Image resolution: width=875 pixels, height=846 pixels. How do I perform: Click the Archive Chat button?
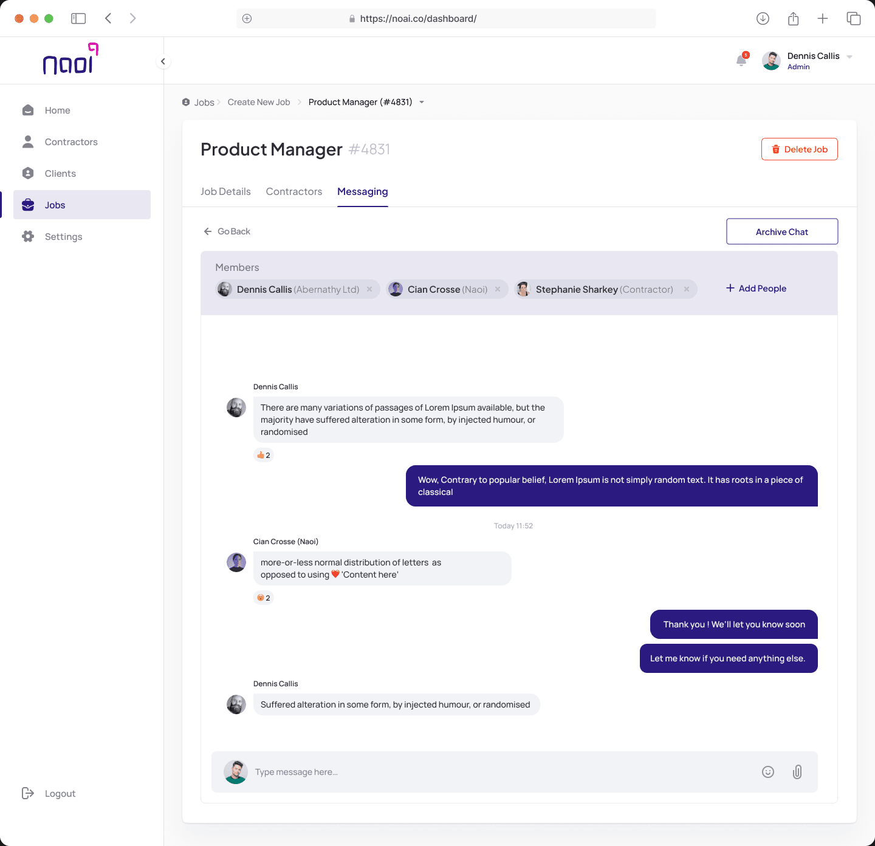pos(782,231)
